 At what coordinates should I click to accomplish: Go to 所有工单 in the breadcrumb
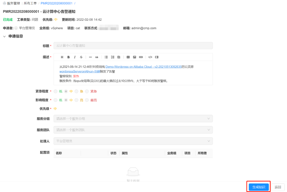click(30, 3)
